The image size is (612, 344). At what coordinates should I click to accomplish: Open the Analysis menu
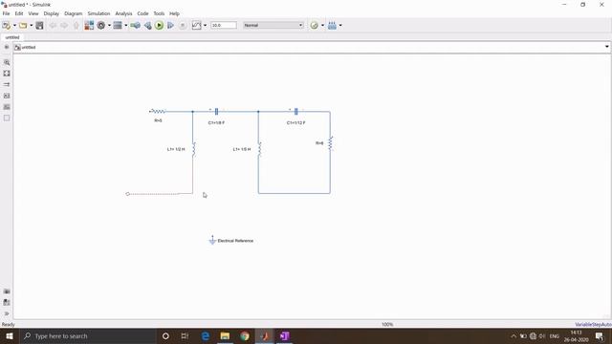123,13
